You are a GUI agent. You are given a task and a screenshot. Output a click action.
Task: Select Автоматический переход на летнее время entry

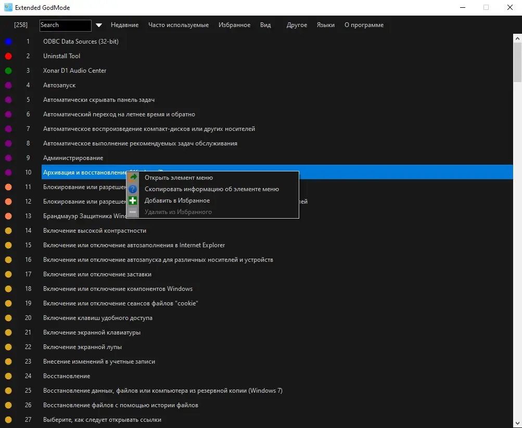click(119, 114)
